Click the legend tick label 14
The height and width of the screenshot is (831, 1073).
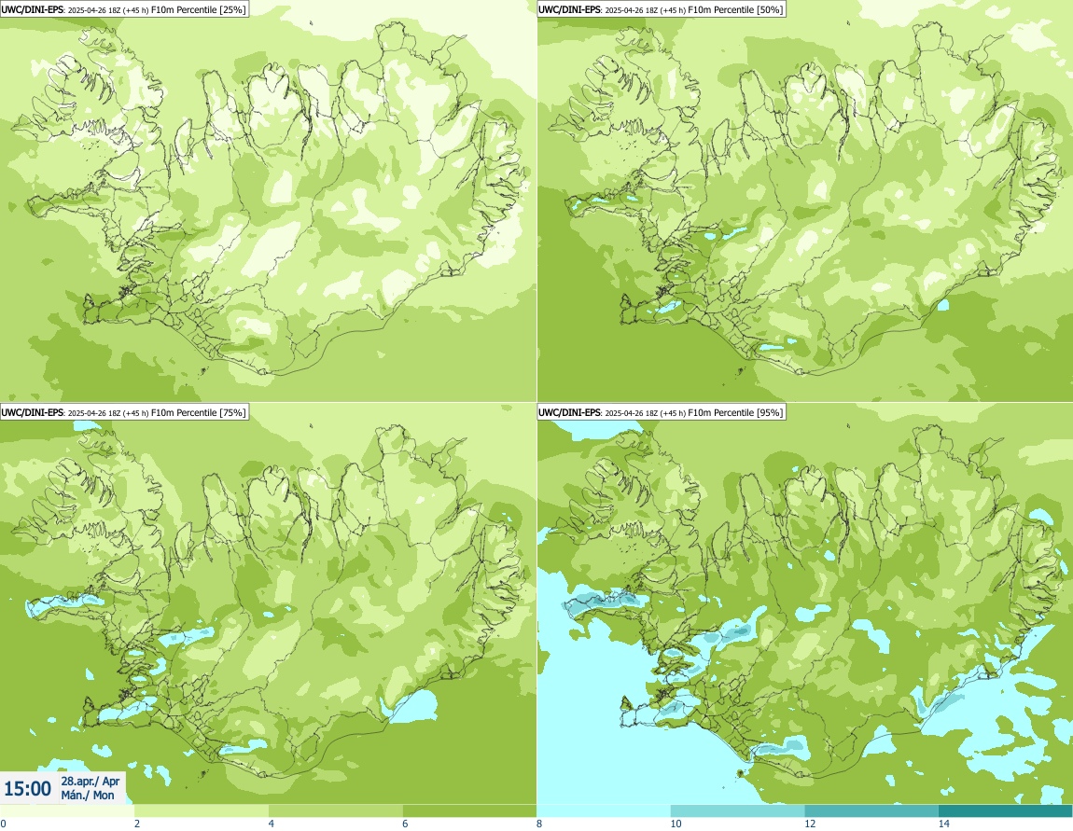coord(943,824)
